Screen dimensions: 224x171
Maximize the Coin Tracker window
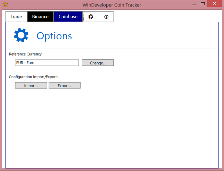click(x=203, y=4)
